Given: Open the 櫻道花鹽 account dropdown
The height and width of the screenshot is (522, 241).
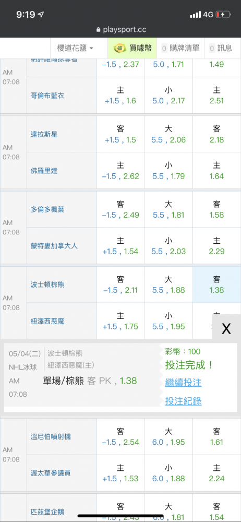Looking at the screenshot, I should [x=75, y=48].
